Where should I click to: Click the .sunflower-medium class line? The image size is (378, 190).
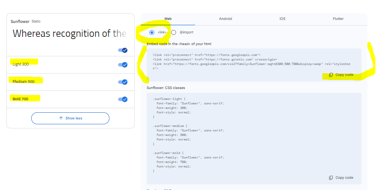[x=170, y=126]
